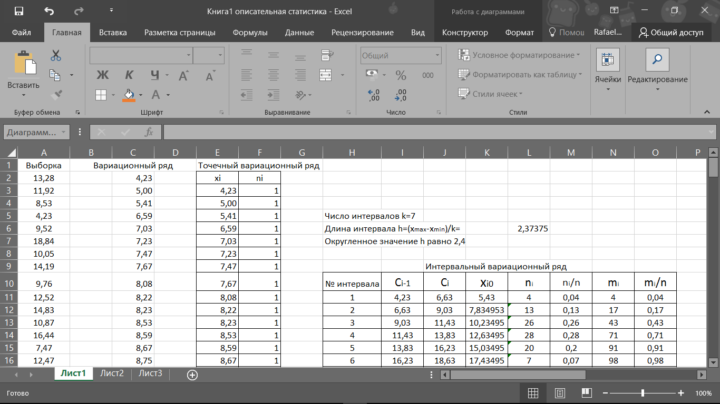720x404 pixels.
Task: Apply the accounting currency format
Action: [373, 75]
